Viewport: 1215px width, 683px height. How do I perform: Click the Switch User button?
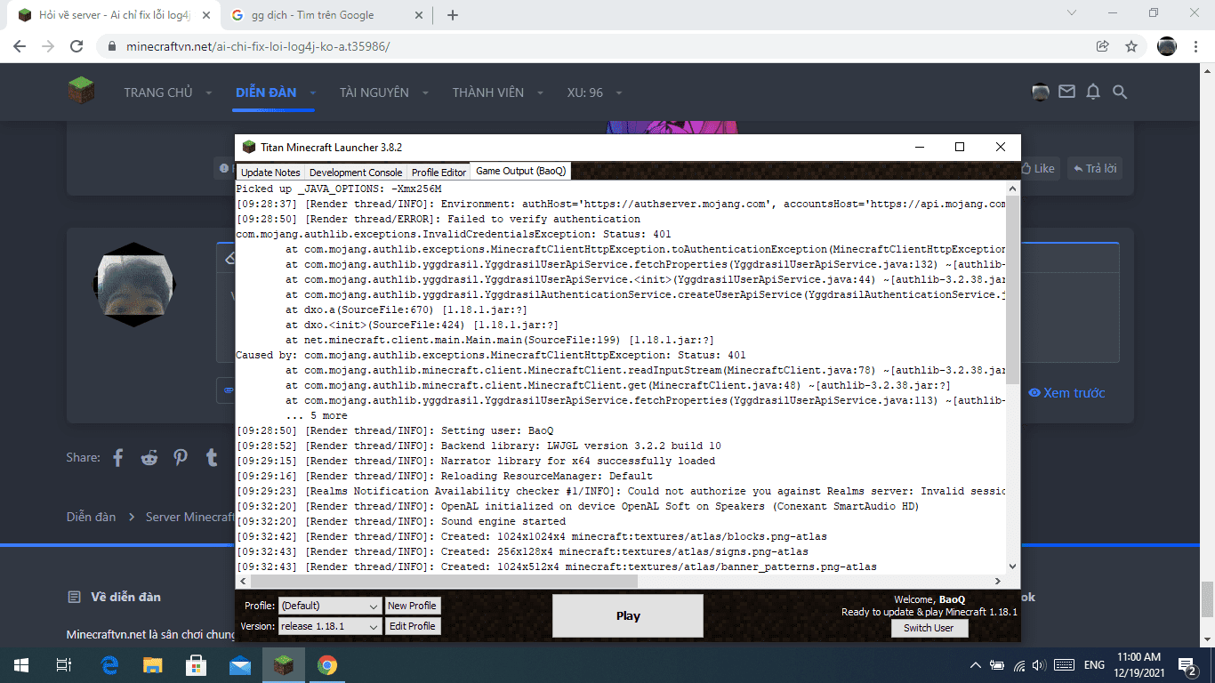coord(929,628)
